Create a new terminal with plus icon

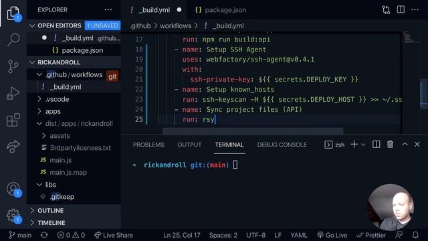[354, 145]
